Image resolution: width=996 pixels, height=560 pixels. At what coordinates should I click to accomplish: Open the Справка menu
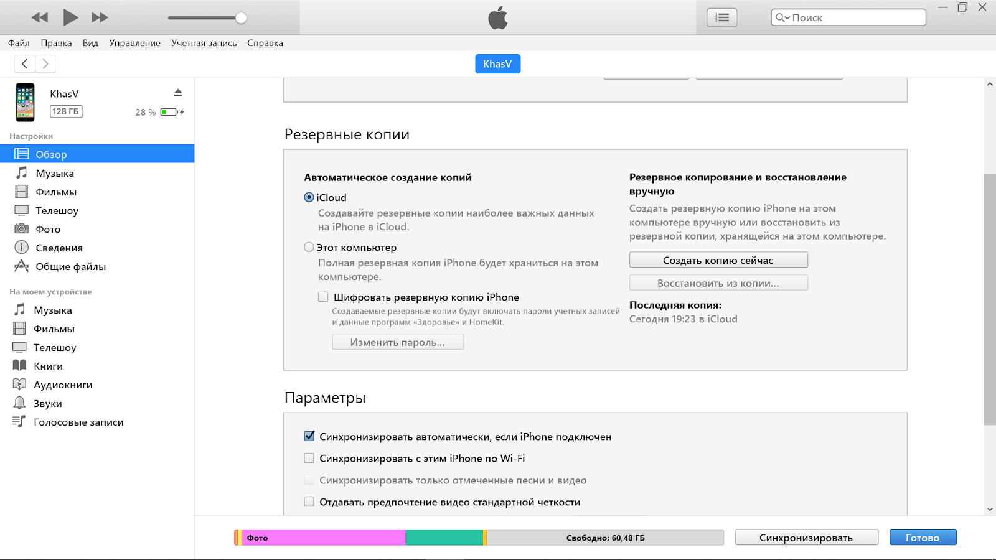265,43
